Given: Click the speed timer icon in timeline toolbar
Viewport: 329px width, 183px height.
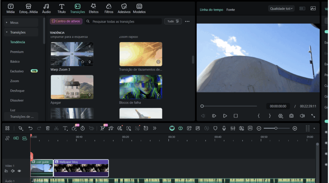Looking at the screenshot, I should point(83,128).
